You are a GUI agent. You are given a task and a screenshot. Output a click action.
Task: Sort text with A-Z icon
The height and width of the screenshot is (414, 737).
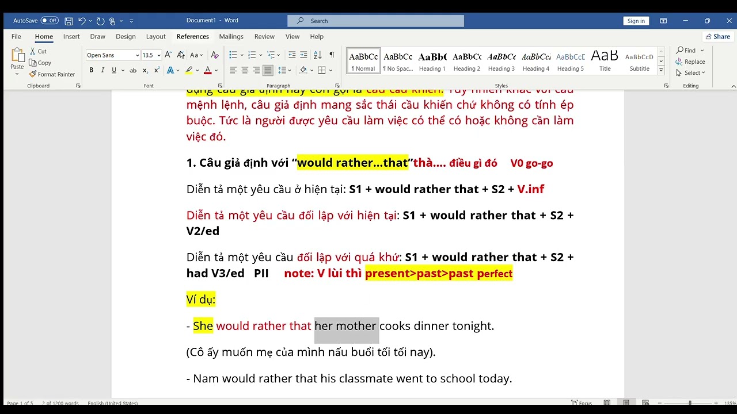tap(318, 55)
